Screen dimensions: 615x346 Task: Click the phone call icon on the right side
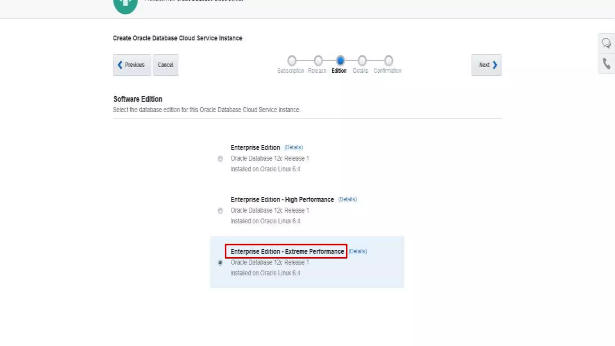point(606,64)
